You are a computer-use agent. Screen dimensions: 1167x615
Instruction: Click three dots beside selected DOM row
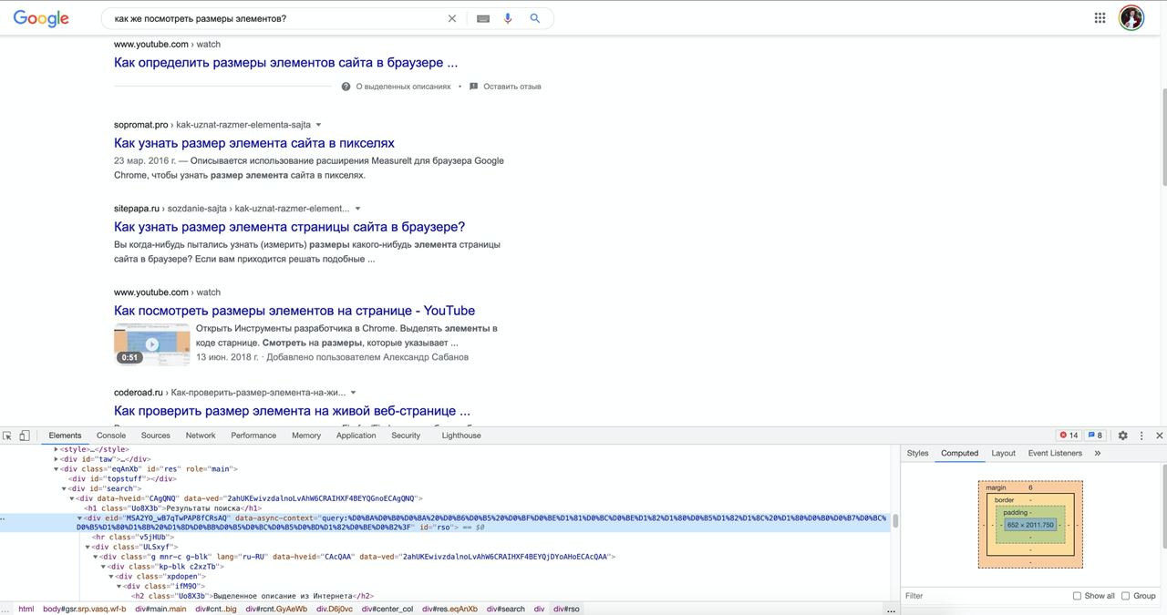(4, 518)
